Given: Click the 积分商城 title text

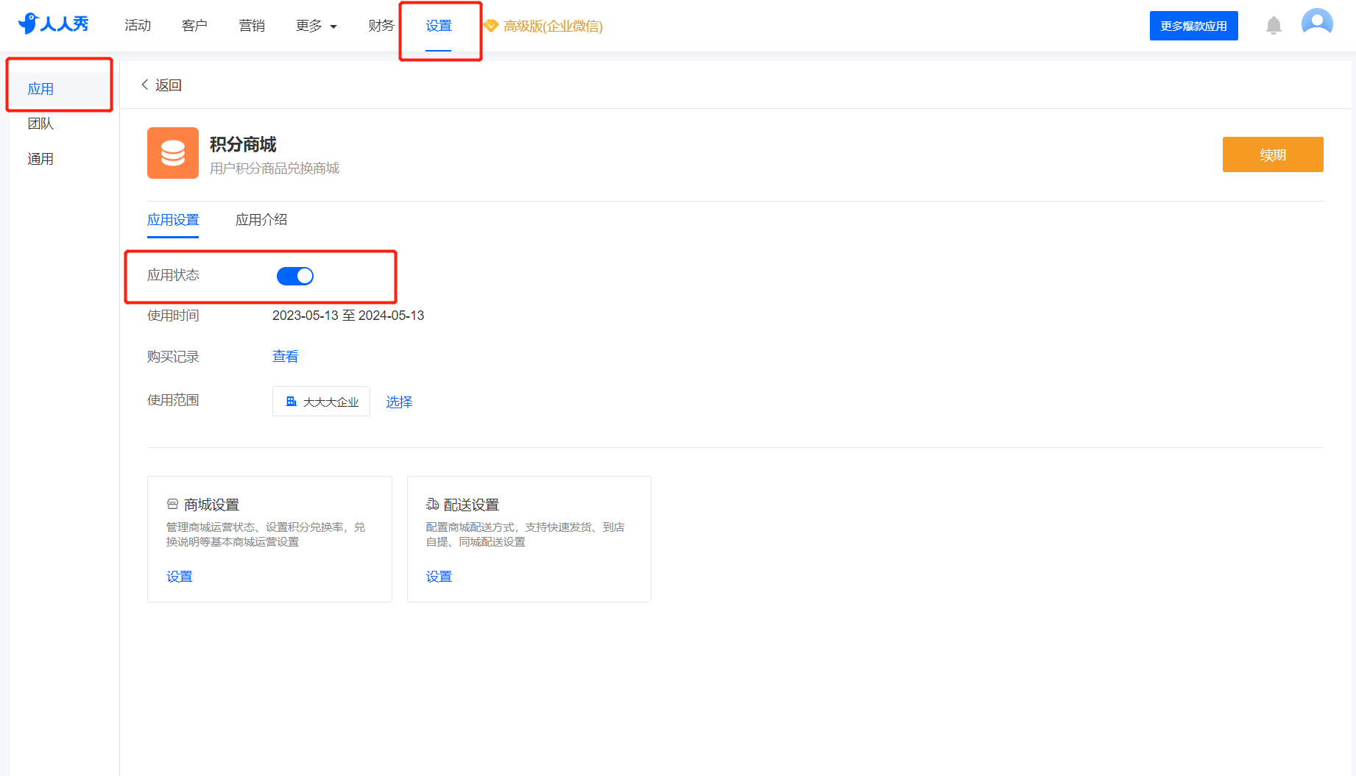Looking at the screenshot, I should coord(243,144).
